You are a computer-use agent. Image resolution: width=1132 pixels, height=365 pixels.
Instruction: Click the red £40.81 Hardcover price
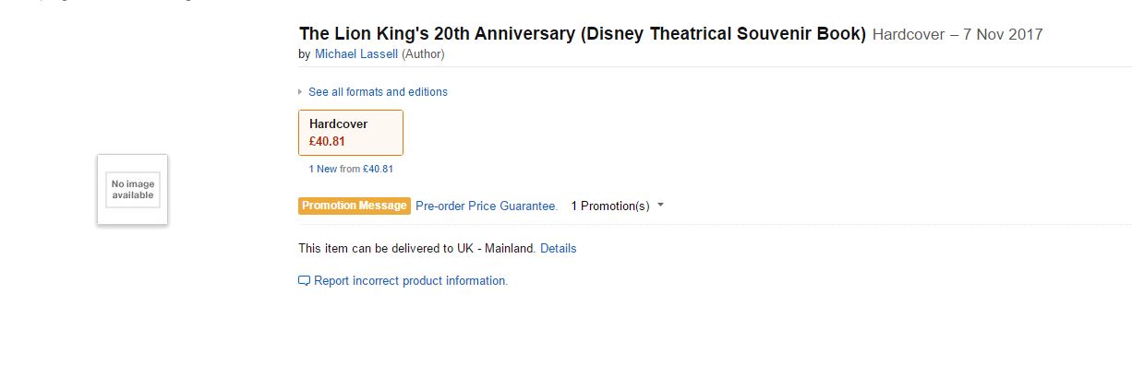327,141
